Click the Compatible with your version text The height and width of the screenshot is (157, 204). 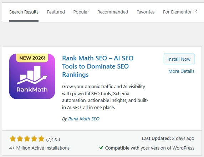[x=150, y=148]
